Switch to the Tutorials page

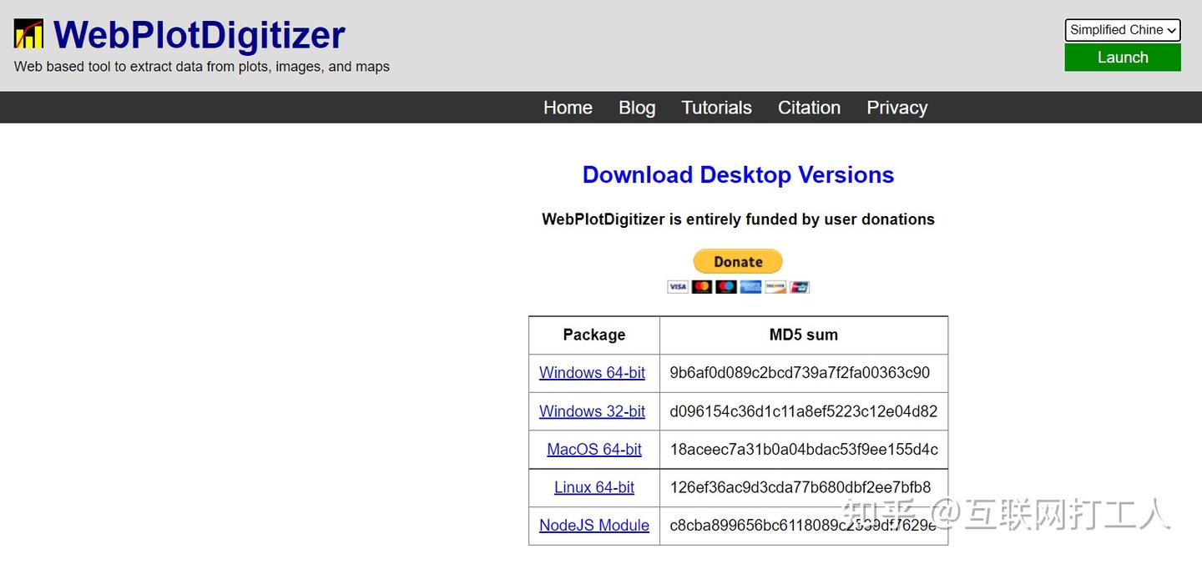click(716, 108)
